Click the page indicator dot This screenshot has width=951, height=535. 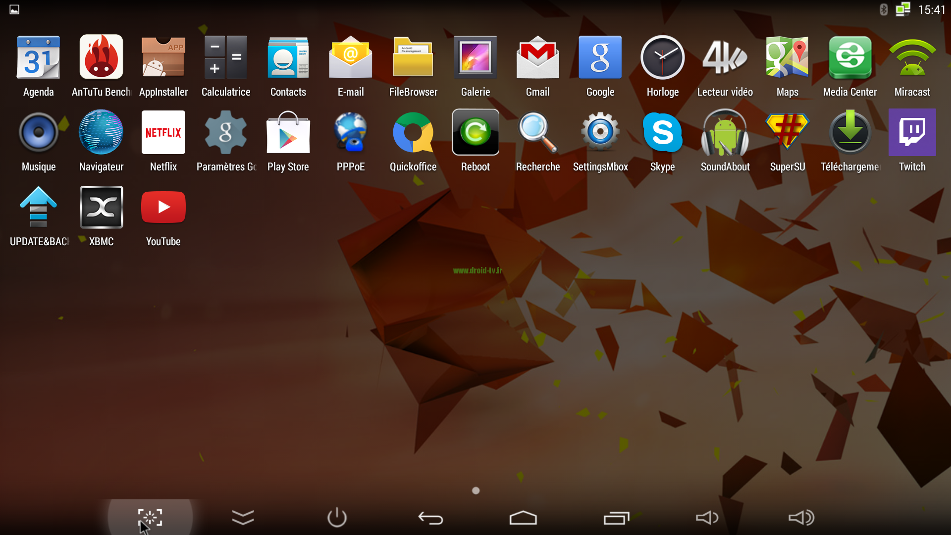click(x=476, y=490)
